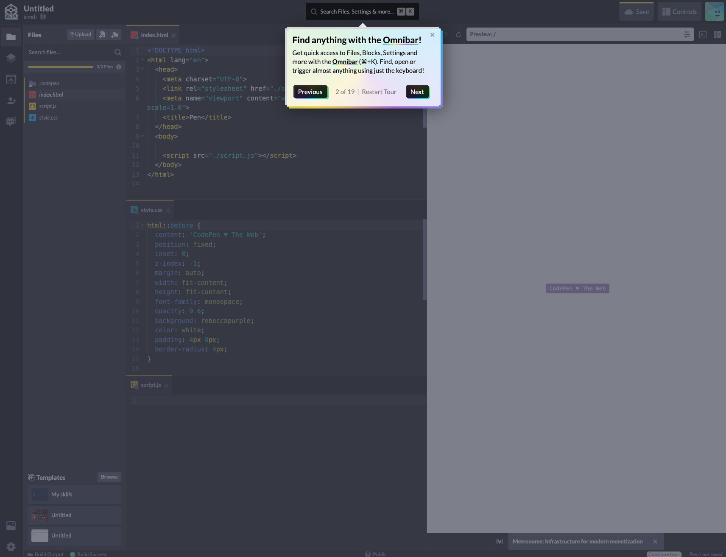Open the comments chat sidebar icon

pos(11,122)
